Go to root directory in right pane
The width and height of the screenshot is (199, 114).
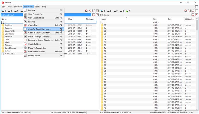coord(189,11)
